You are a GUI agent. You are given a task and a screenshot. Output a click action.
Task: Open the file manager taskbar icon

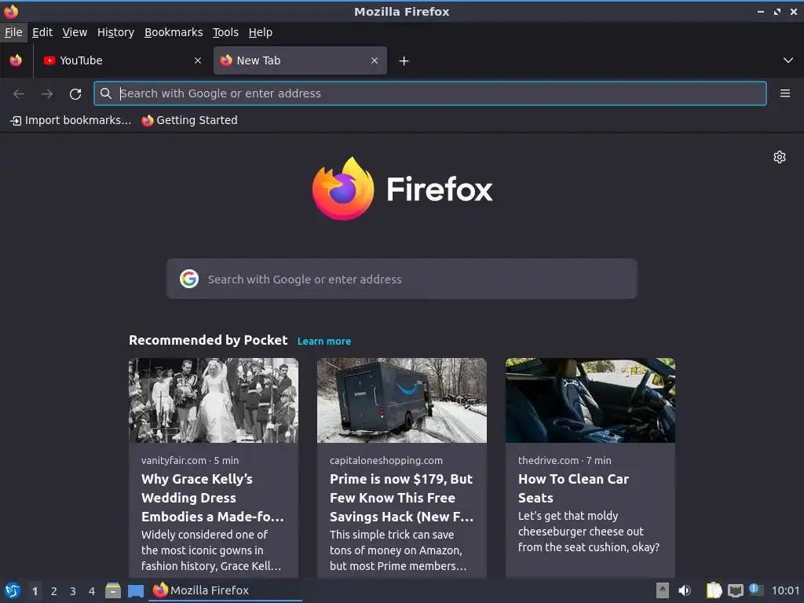pos(113,590)
